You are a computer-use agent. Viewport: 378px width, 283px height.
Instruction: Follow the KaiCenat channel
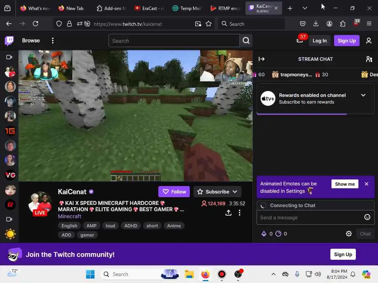click(174, 192)
